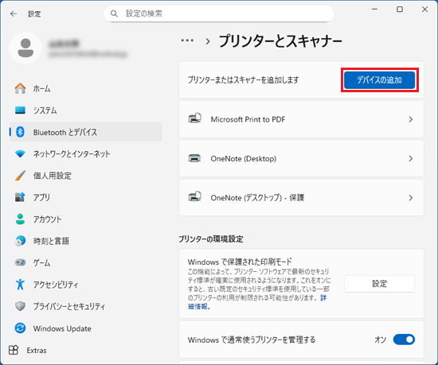Click the システム monitor icon
Screen dimensions: 438x365
pyautogui.click(x=20, y=111)
